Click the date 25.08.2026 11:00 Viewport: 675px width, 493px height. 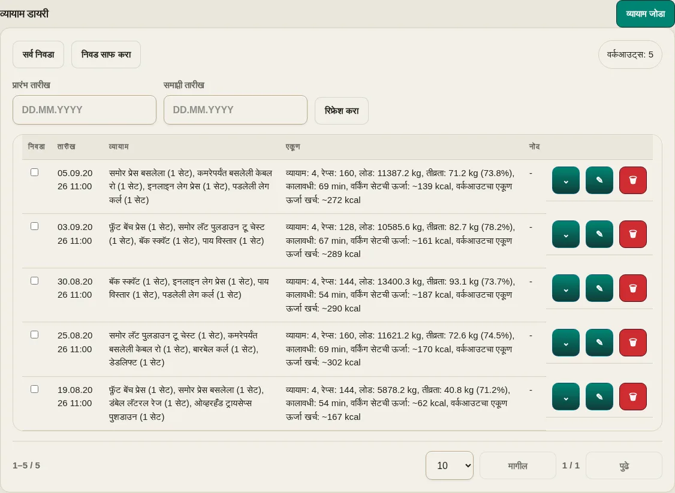pos(75,343)
